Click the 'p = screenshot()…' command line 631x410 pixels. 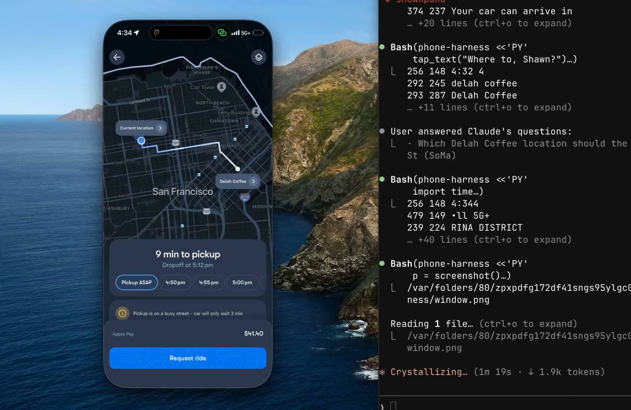click(x=462, y=276)
